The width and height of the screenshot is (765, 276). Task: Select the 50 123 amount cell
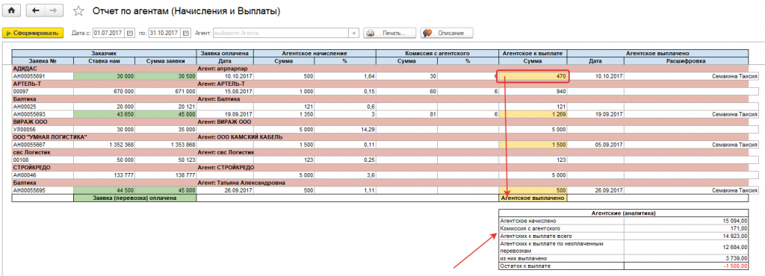click(165, 160)
